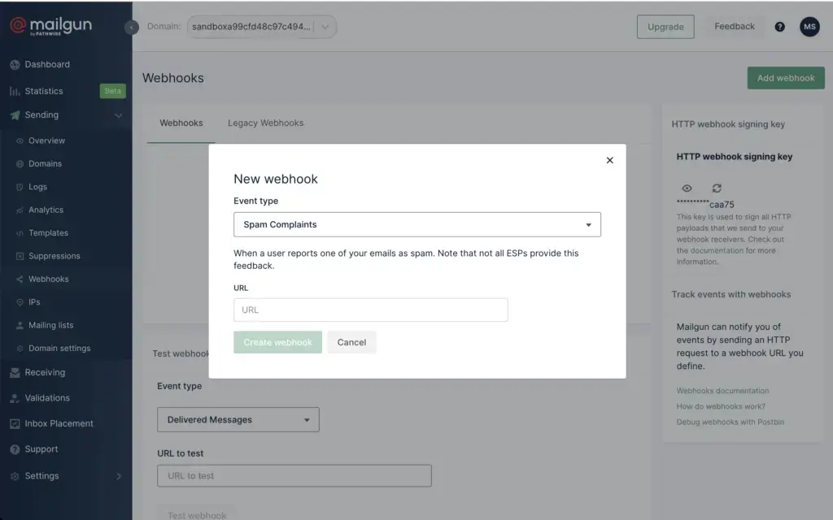833x520 pixels.
Task: Focus the URL input in dialog
Action: coord(371,310)
